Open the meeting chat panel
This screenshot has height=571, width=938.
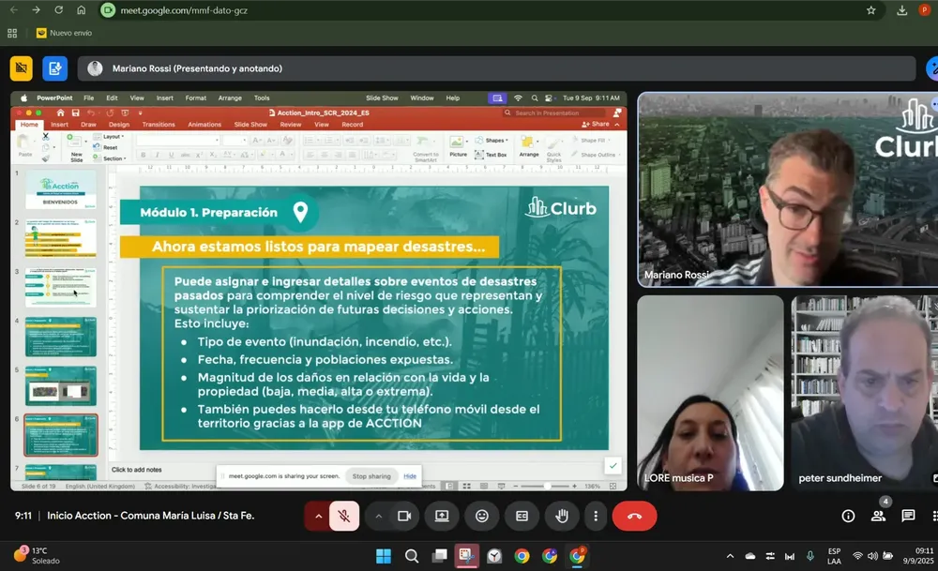click(908, 516)
